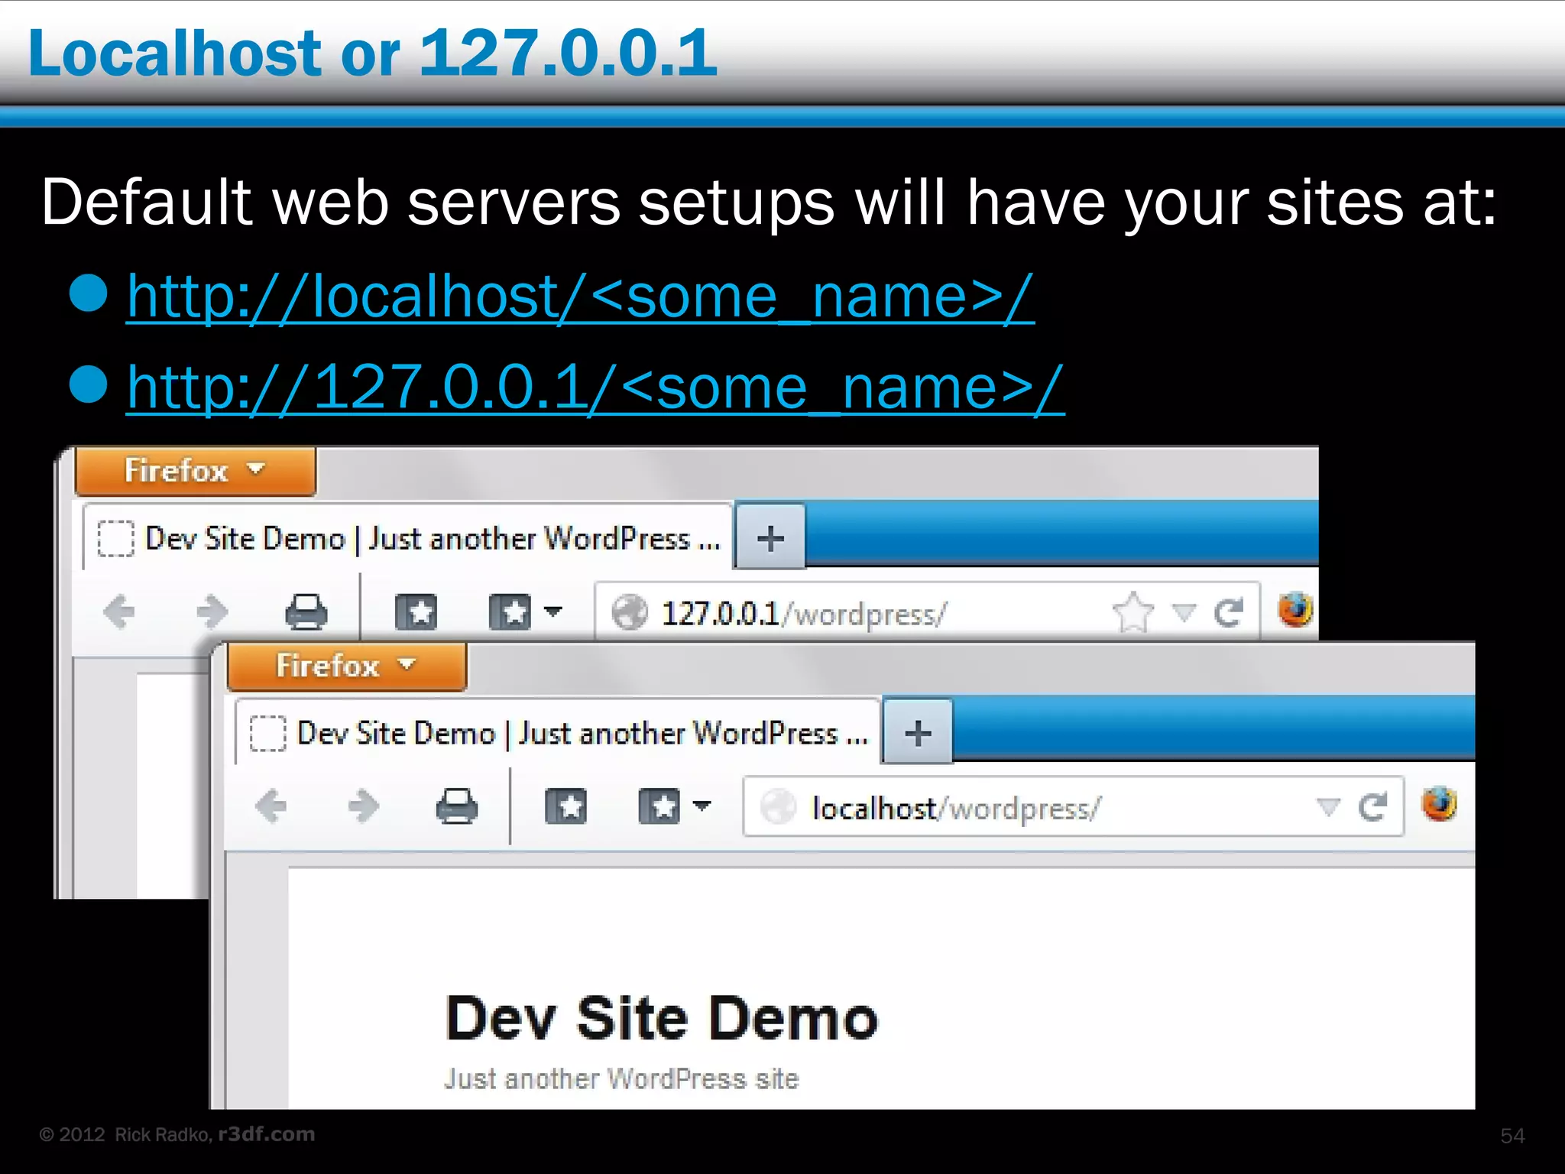Go forward in the localhost window
Viewport: 1565px width, 1174px height.
coord(363,806)
